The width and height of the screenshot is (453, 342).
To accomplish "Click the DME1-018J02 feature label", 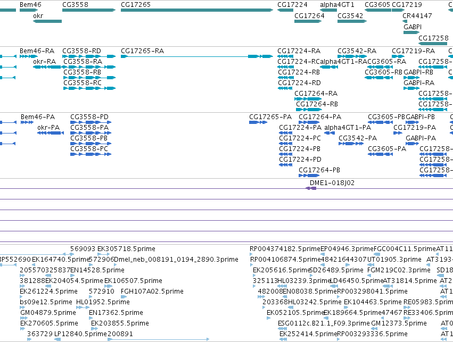I will click(x=332, y=183).
